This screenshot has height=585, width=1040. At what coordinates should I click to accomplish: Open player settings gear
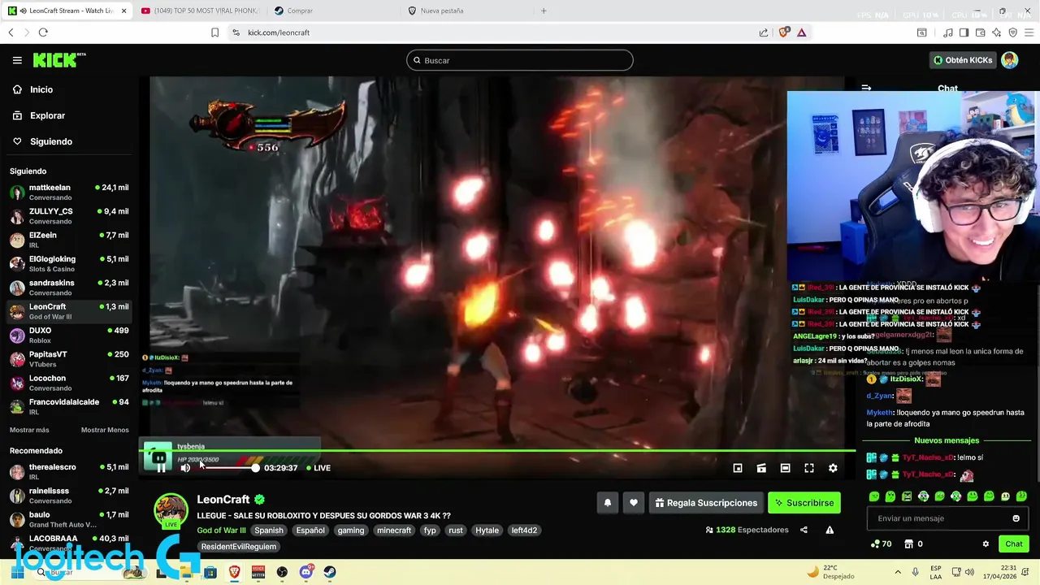(x=833, y=468)
